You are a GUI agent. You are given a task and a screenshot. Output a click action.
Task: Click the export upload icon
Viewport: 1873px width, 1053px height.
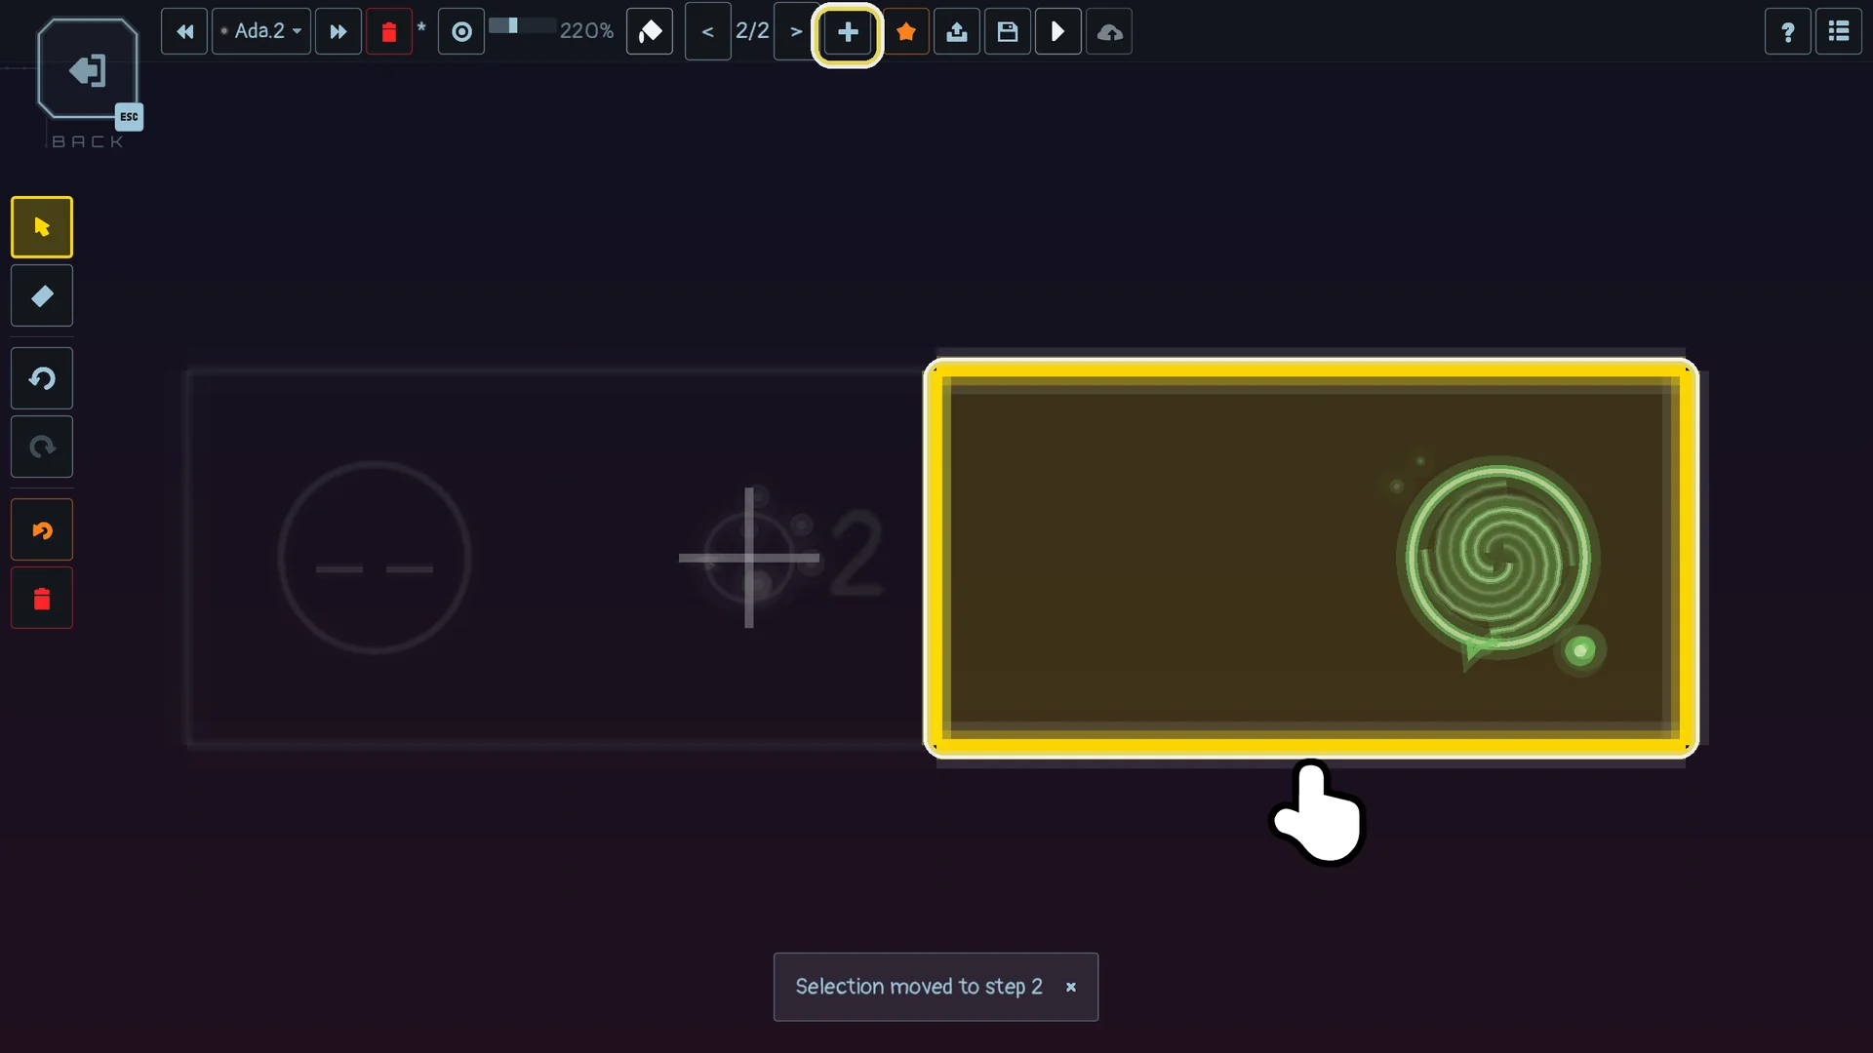[x=957, y=32]
